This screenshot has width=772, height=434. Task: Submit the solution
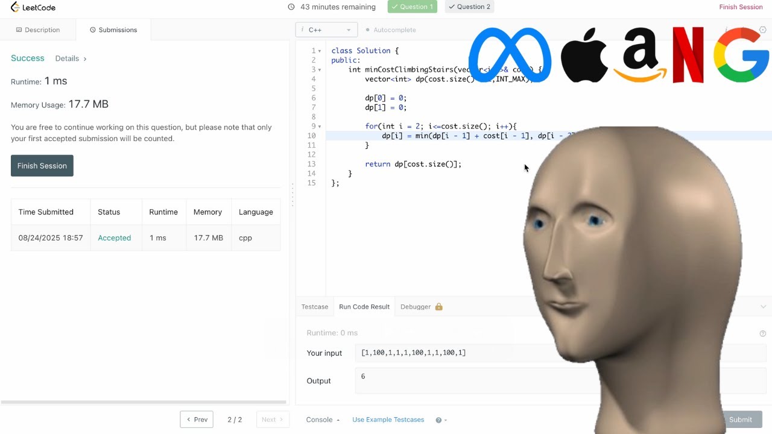click(741, 420)
